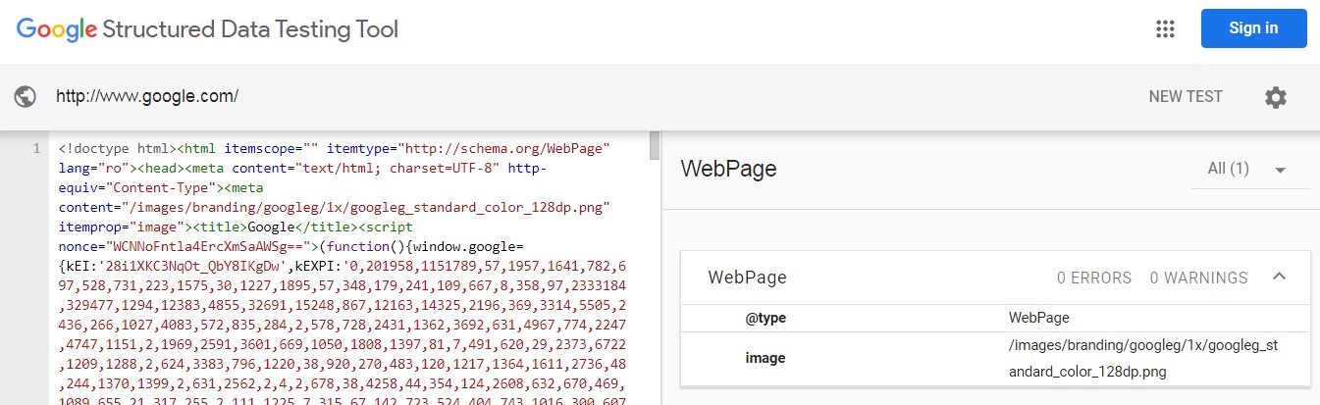Click into the HTML source code editor
The height and width of the screenshot is (405, 1320).
point(348,268)
